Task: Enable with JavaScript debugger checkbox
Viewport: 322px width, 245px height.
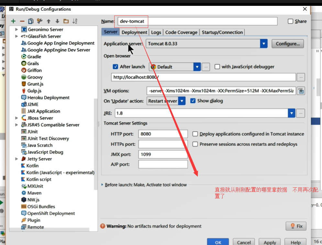Action: 217,67
